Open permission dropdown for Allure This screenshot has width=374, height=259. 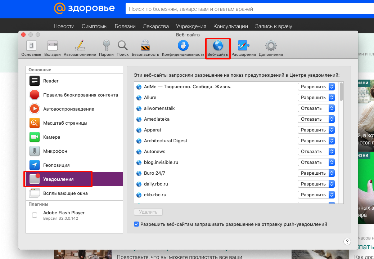(316, 97)
